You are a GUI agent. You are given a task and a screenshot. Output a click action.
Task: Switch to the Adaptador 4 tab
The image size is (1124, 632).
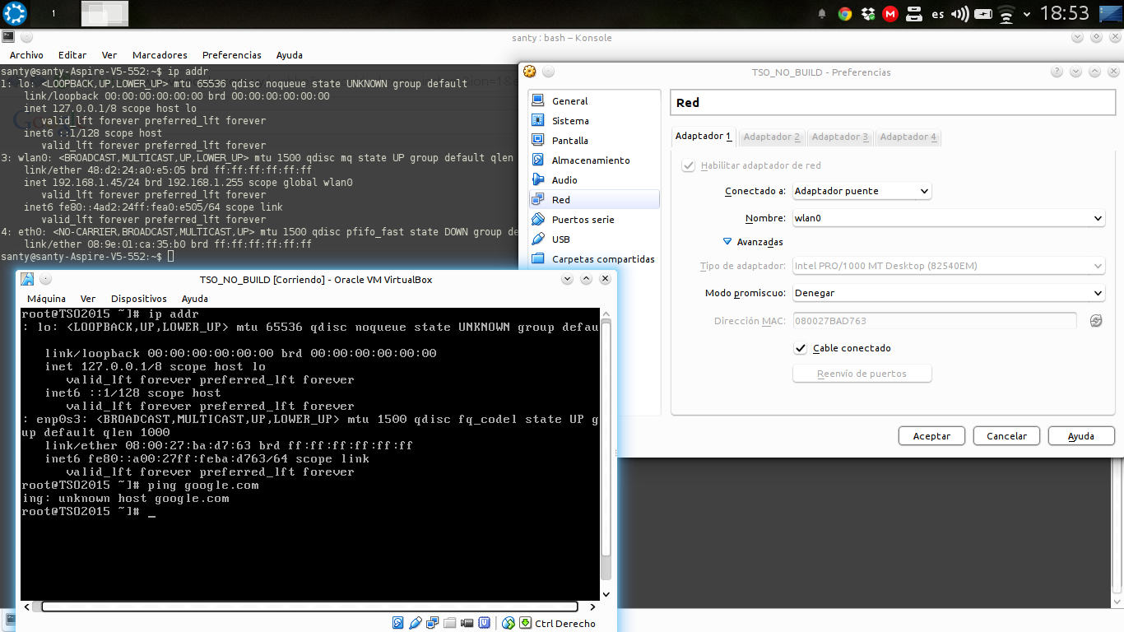[x=908, y=137]
